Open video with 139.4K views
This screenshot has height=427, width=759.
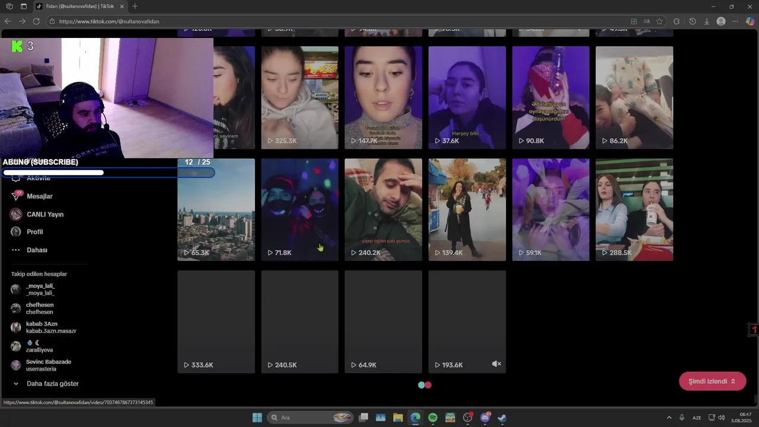coord(467,210)
